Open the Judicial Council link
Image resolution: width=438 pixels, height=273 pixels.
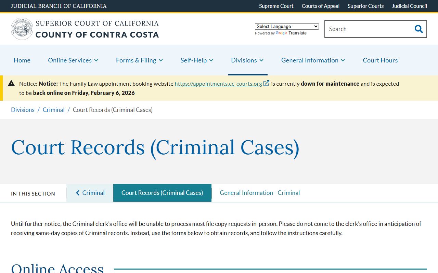409,6
